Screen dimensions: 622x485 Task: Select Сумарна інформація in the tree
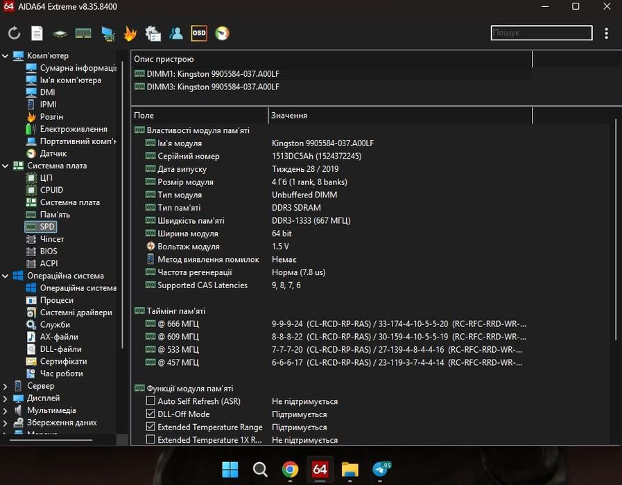click(71, 68)
